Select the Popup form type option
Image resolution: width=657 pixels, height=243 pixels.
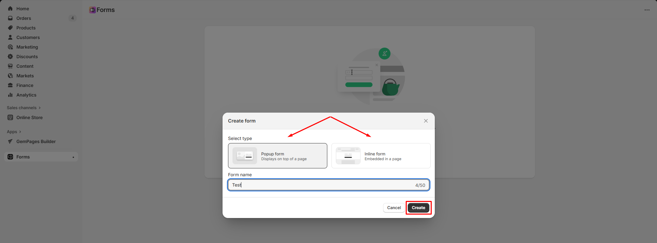click(x=278, y=156)
